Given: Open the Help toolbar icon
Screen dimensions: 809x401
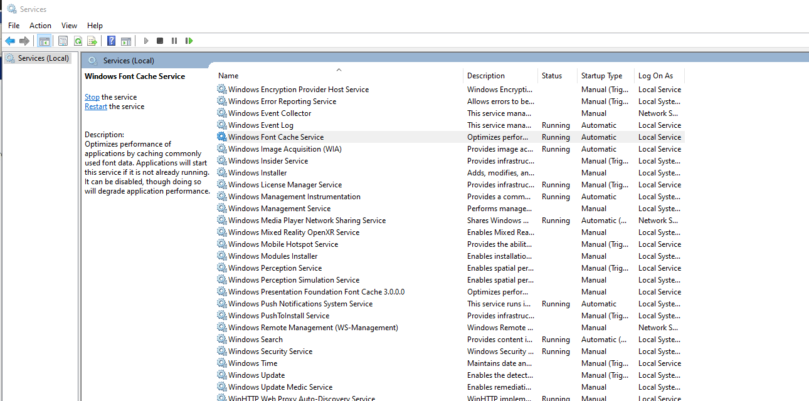Looking at the screenshot, I should coord(111,41).
